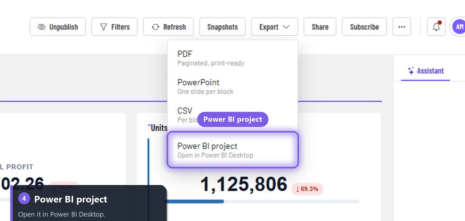
Task: Open the notifications bell
Action: (436, 27)
